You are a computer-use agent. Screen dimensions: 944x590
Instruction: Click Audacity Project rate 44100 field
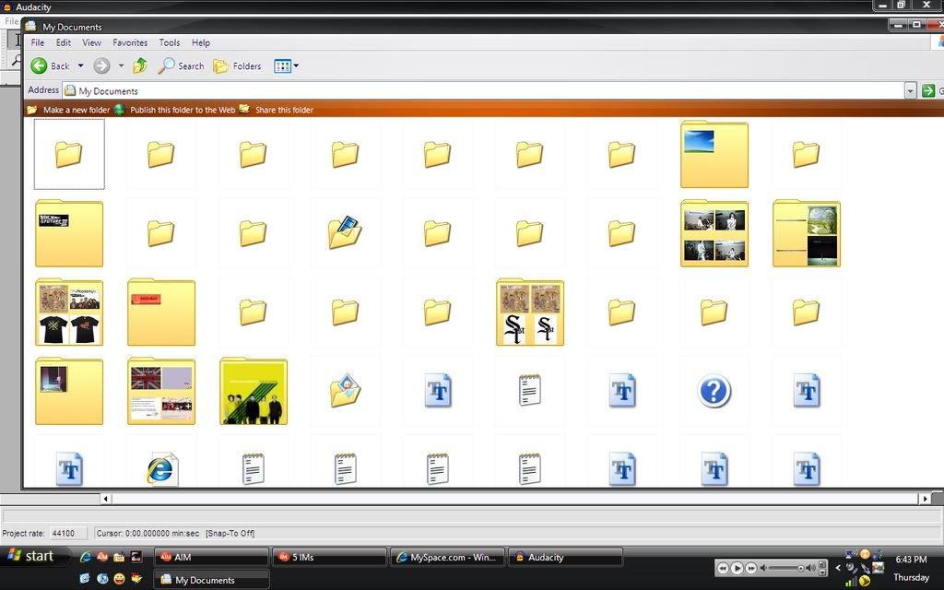66,534
